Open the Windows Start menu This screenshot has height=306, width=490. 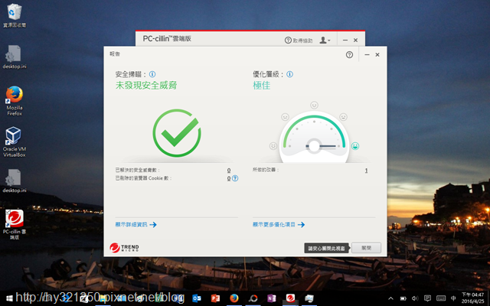point(9,298)
